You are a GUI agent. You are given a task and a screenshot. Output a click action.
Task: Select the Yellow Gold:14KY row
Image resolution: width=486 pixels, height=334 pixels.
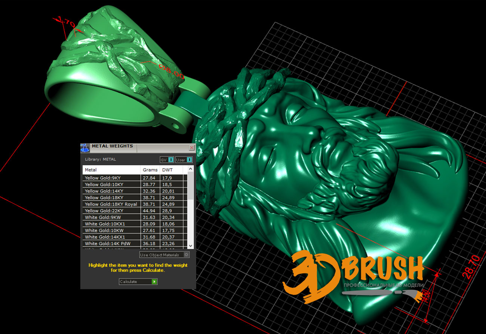tap(135, 191)
